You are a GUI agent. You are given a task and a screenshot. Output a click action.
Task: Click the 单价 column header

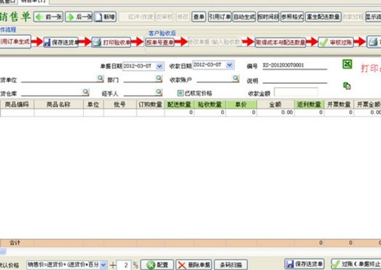[x=241, y=104]
